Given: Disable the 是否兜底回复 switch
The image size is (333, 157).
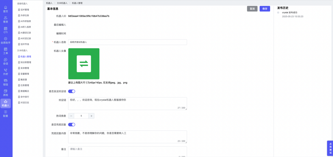Looking at the screenshot, I should 72,125.
